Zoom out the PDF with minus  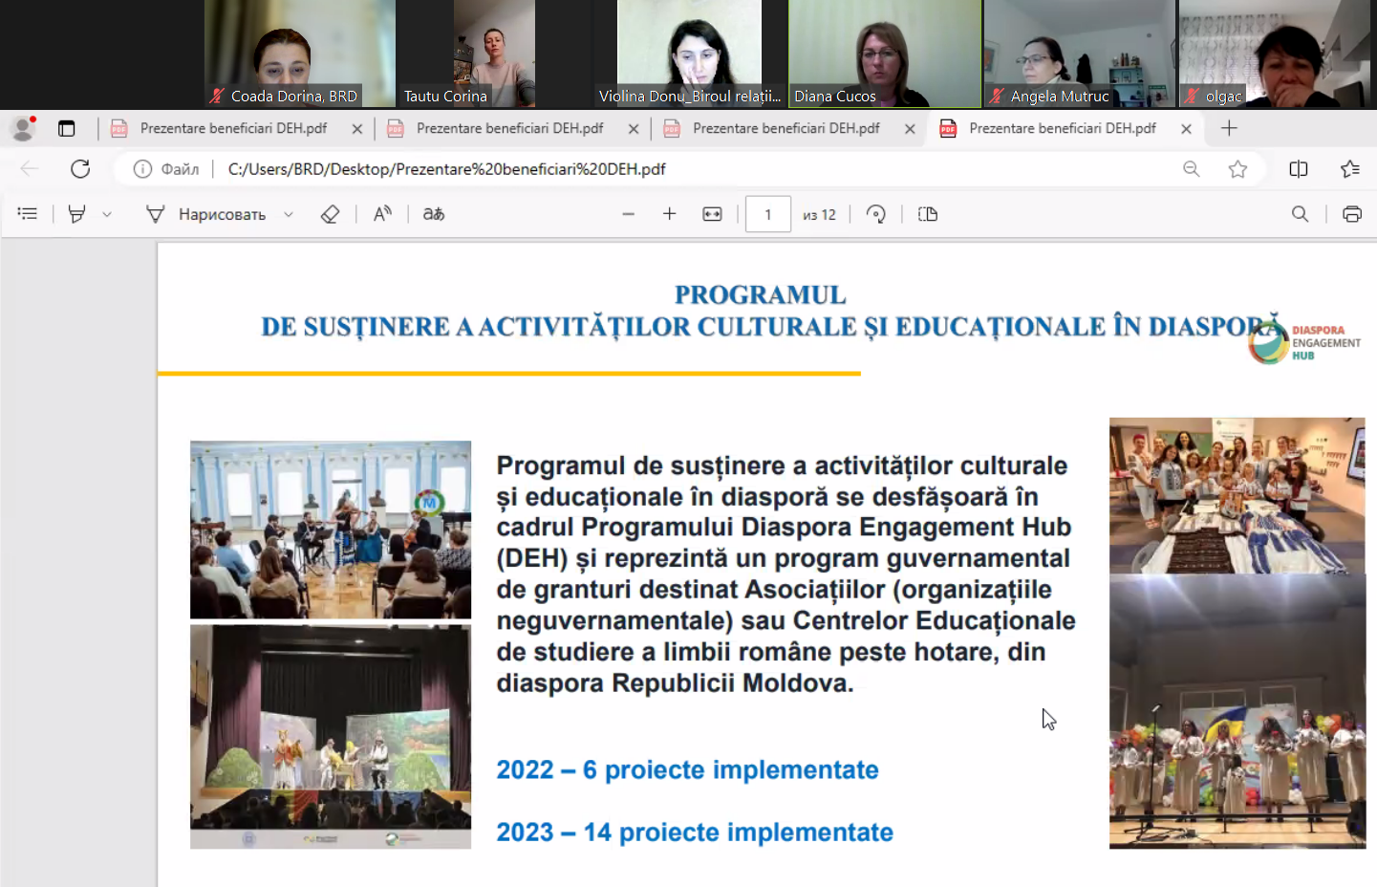coord(628,214)
